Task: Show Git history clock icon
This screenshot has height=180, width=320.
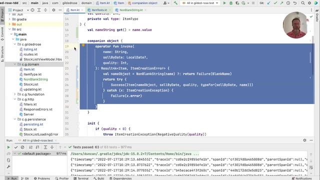Action: click(x=288, y=3)
